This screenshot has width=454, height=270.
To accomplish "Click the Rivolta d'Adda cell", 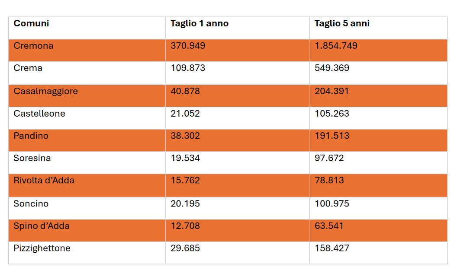I will pyautogui.click(x=44, y=181).
